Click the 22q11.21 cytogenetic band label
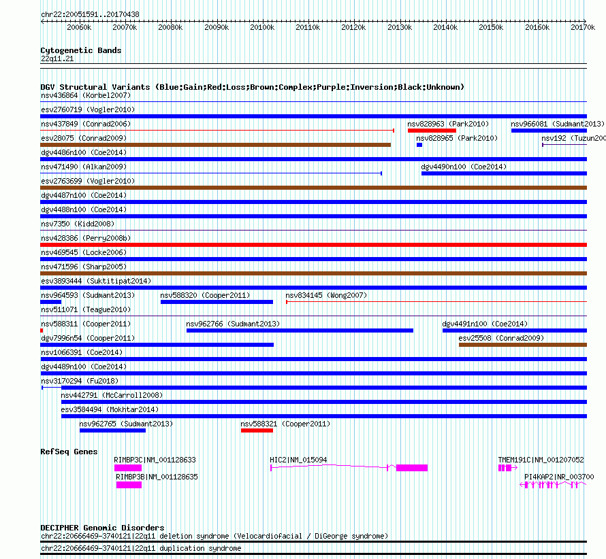Viewport: 606px width, 559px height. coord(57,58)
